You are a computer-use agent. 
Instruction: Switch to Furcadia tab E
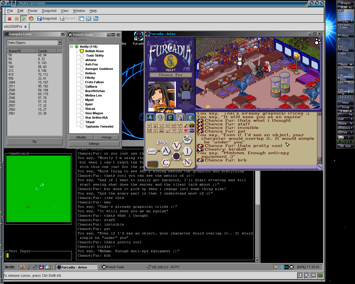190,117
